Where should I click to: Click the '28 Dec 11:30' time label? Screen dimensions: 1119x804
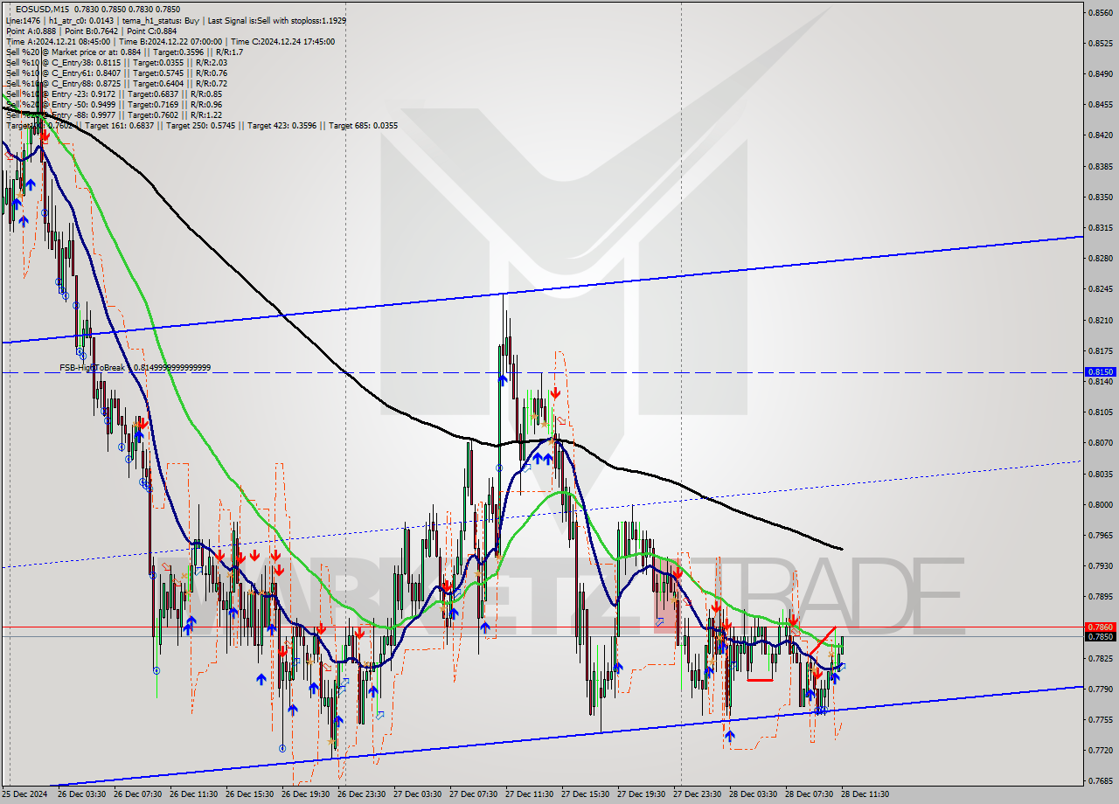tap(865, 794)
